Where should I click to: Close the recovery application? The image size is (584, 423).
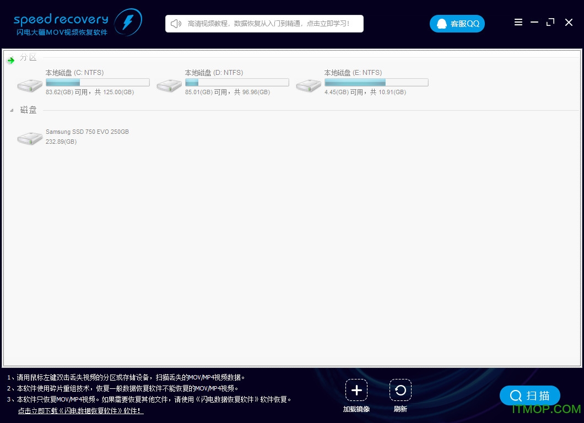(569, 23)
